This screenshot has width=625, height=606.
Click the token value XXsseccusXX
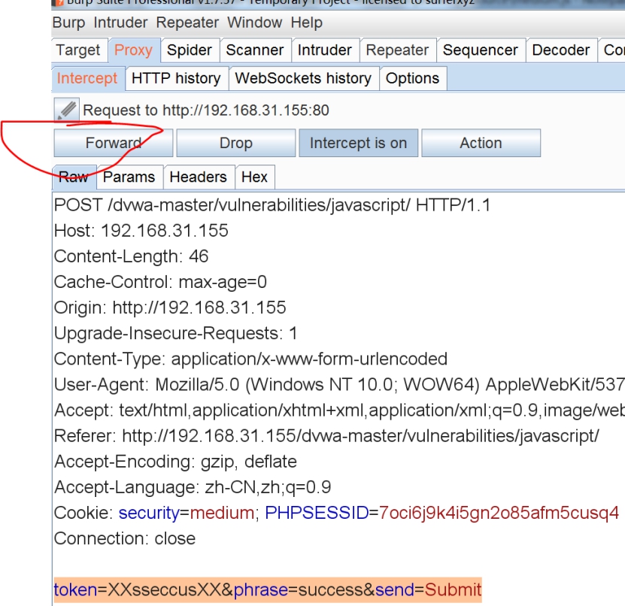click(165, 589)
